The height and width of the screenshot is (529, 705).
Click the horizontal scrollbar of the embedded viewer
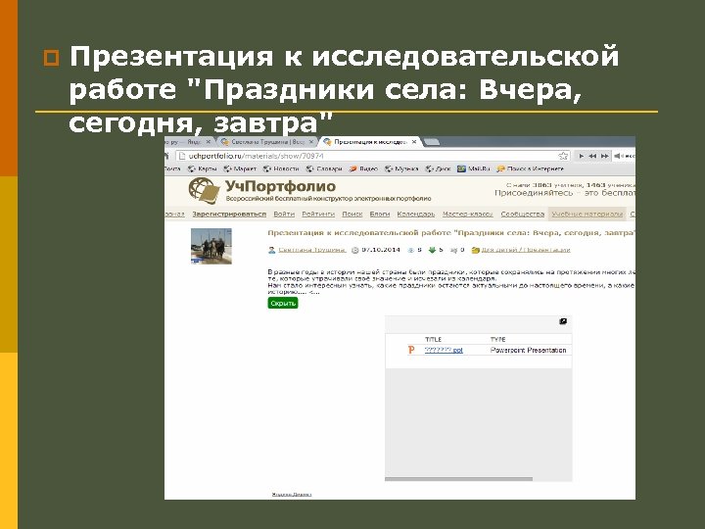458,479
